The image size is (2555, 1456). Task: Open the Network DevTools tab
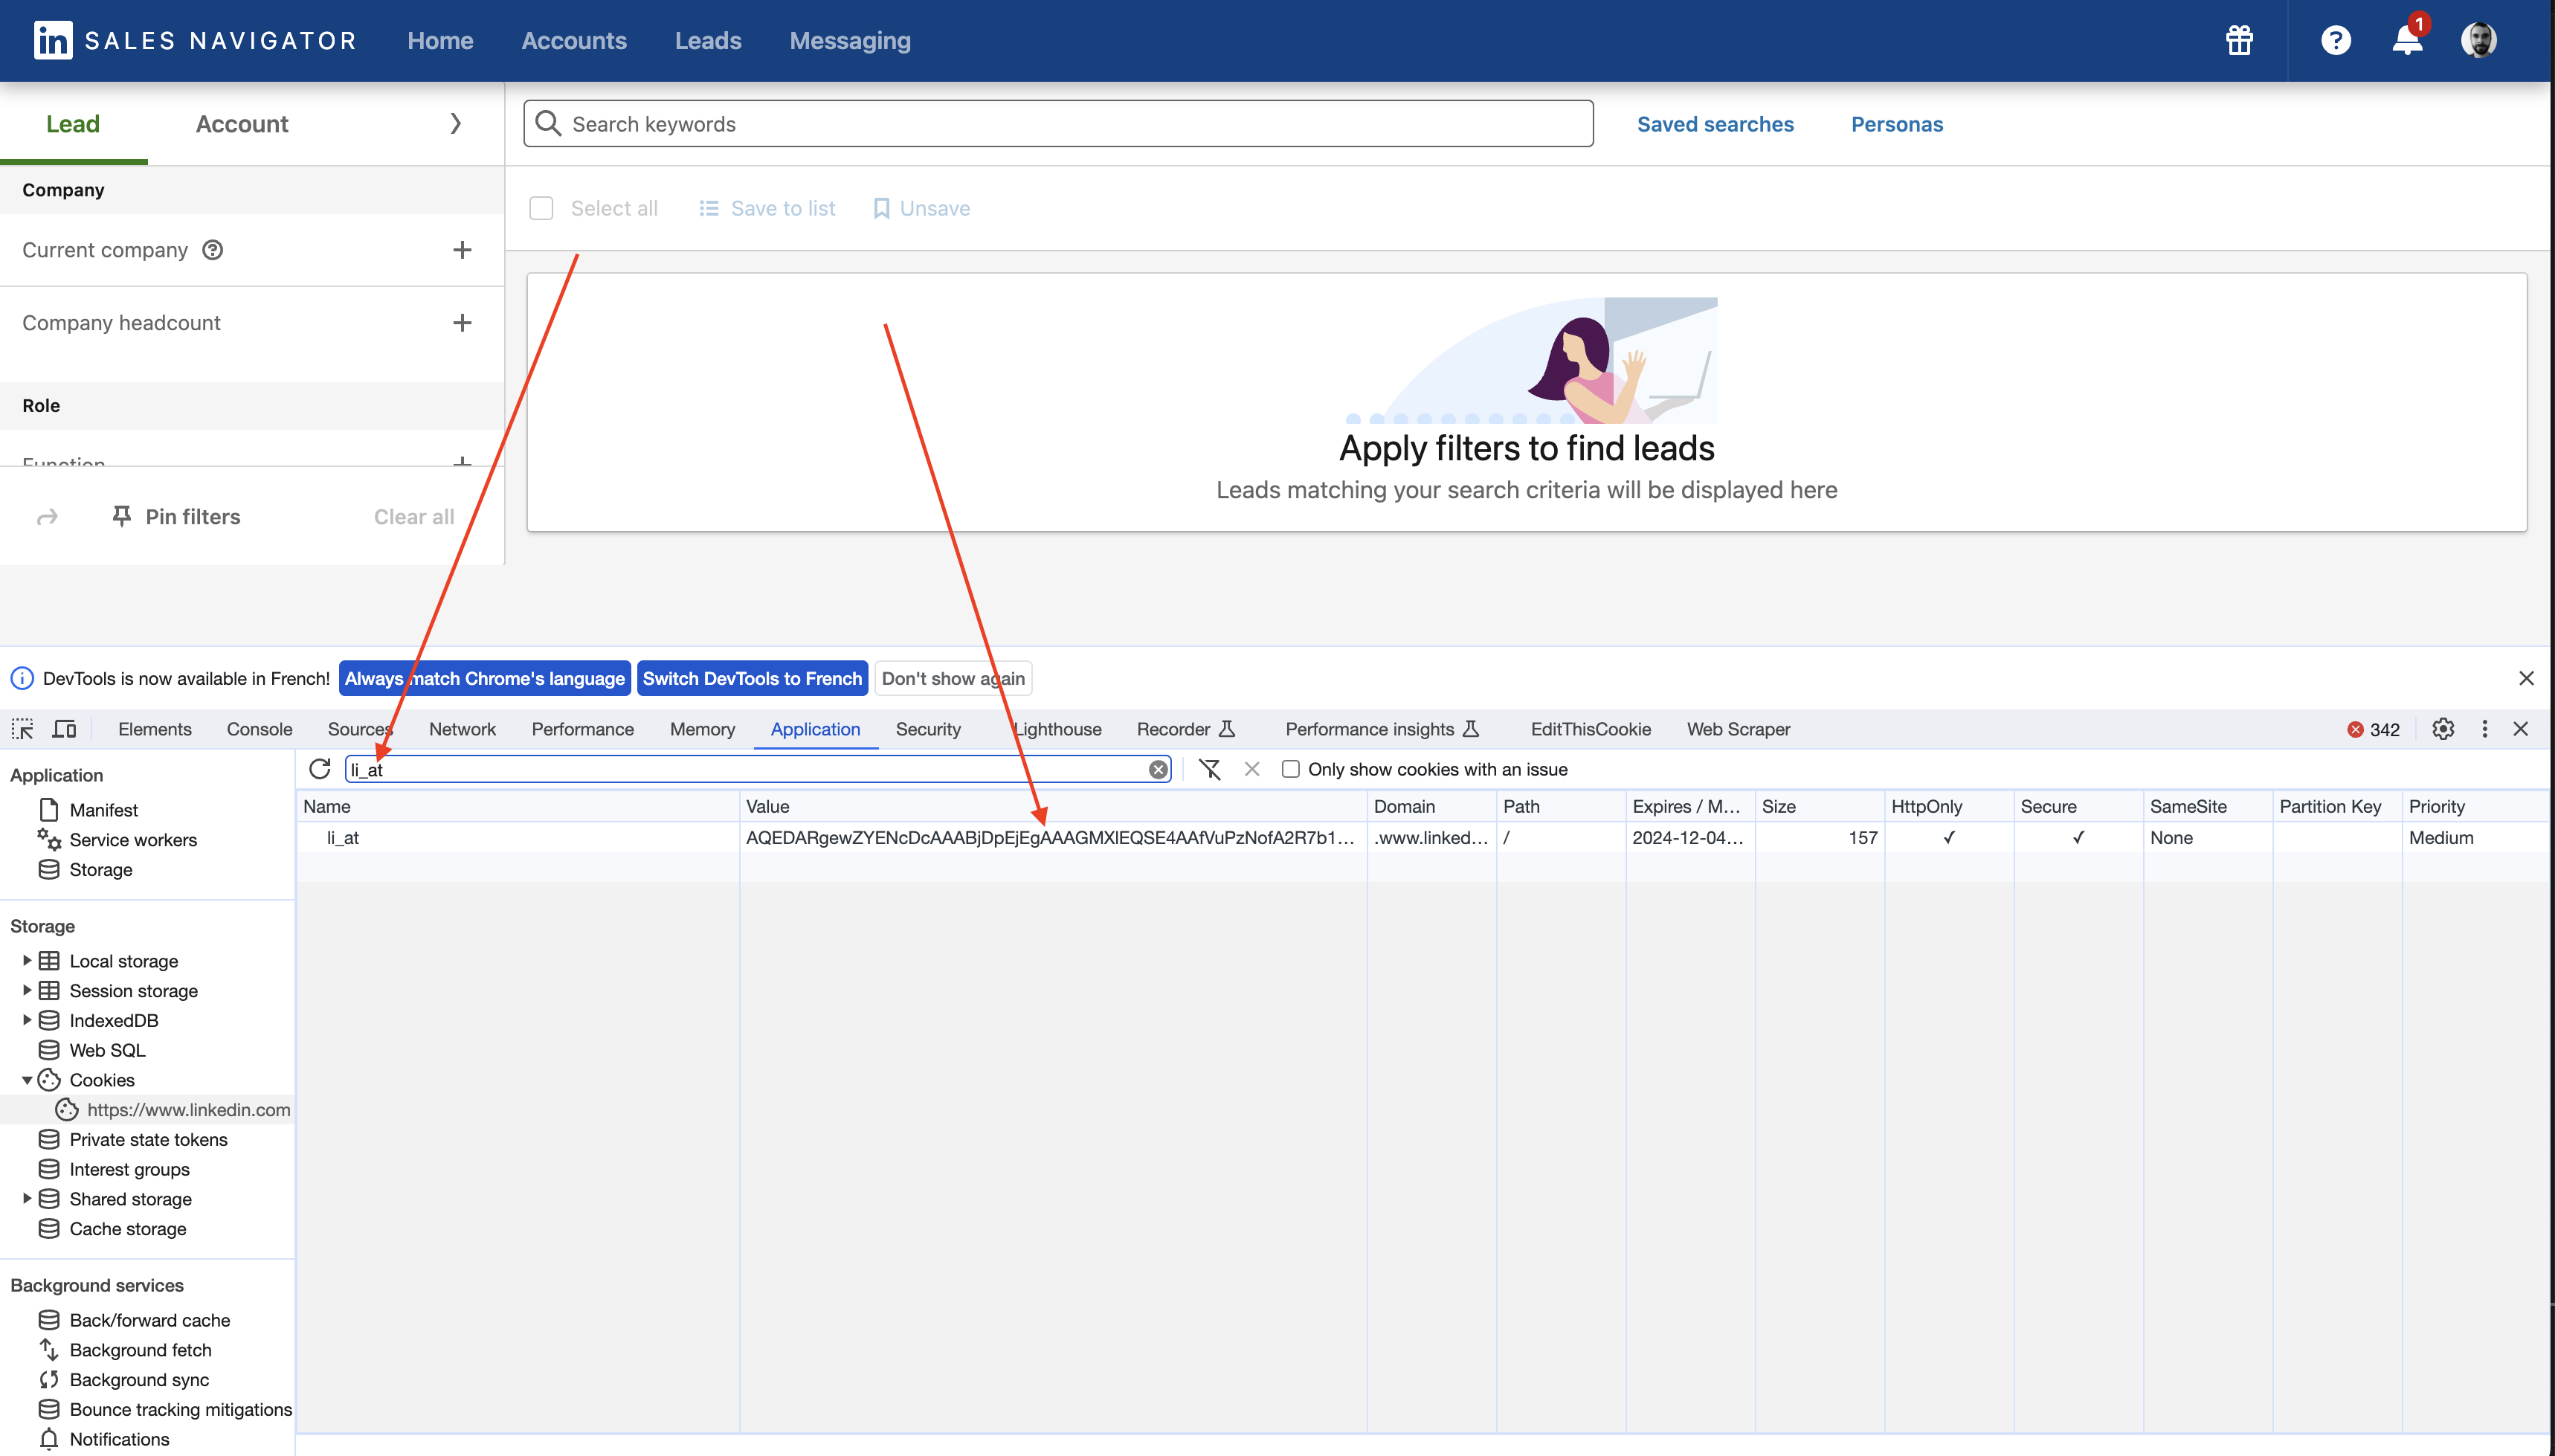click(462, 729)
